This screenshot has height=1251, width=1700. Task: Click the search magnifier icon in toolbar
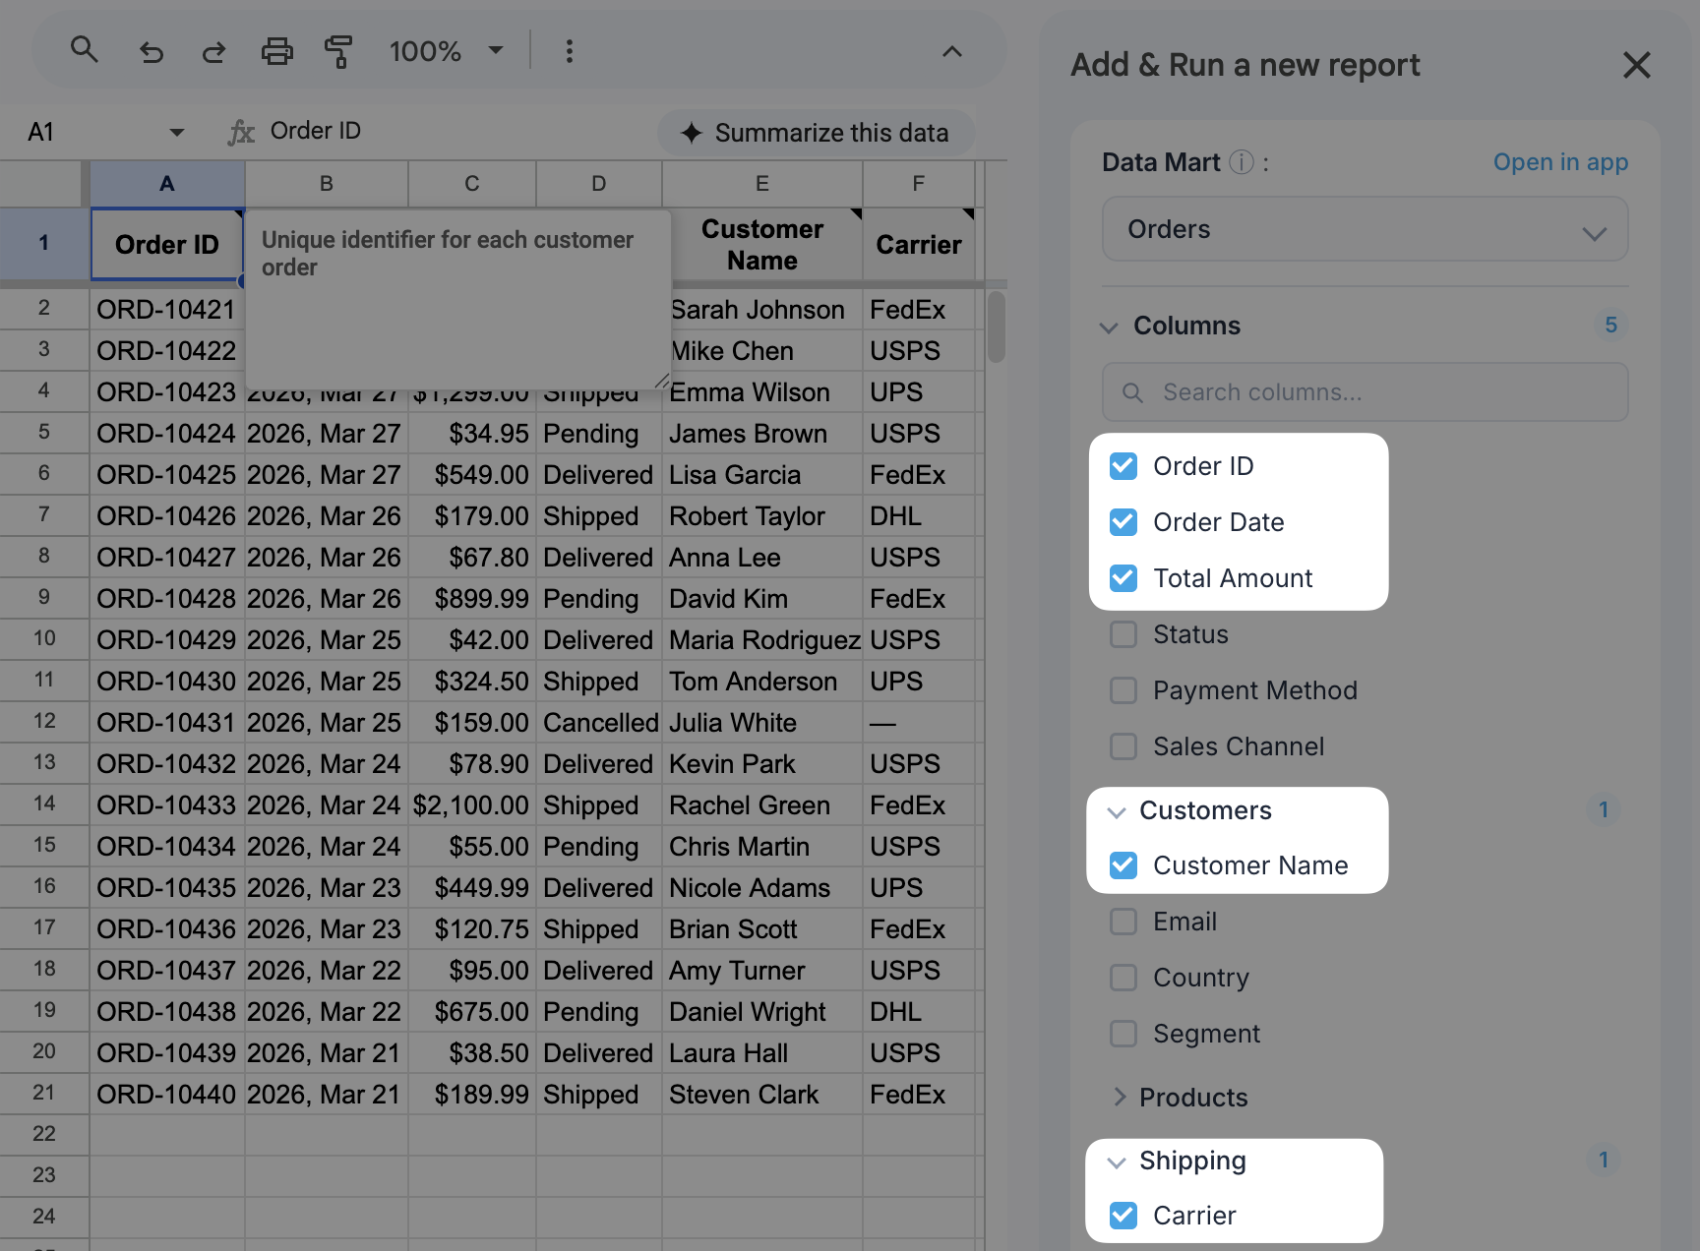tap(85, 50)
